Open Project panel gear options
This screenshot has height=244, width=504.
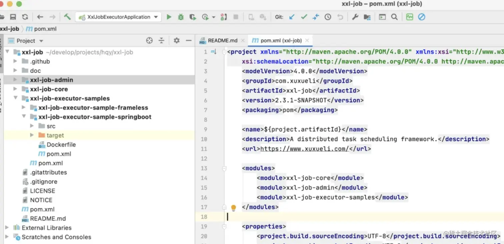click(177, 41)
